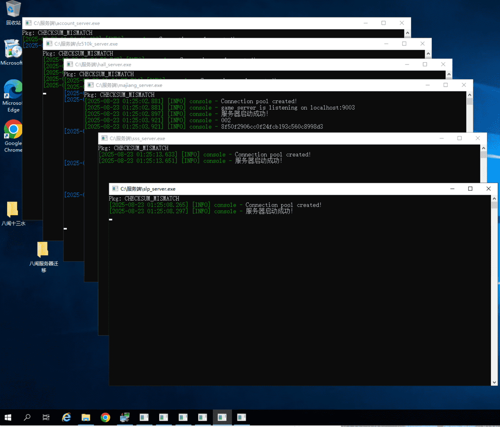This screenshot has width=500, height=427.
Task: Close the slp_server.exe window
Action: pos(489,189)
